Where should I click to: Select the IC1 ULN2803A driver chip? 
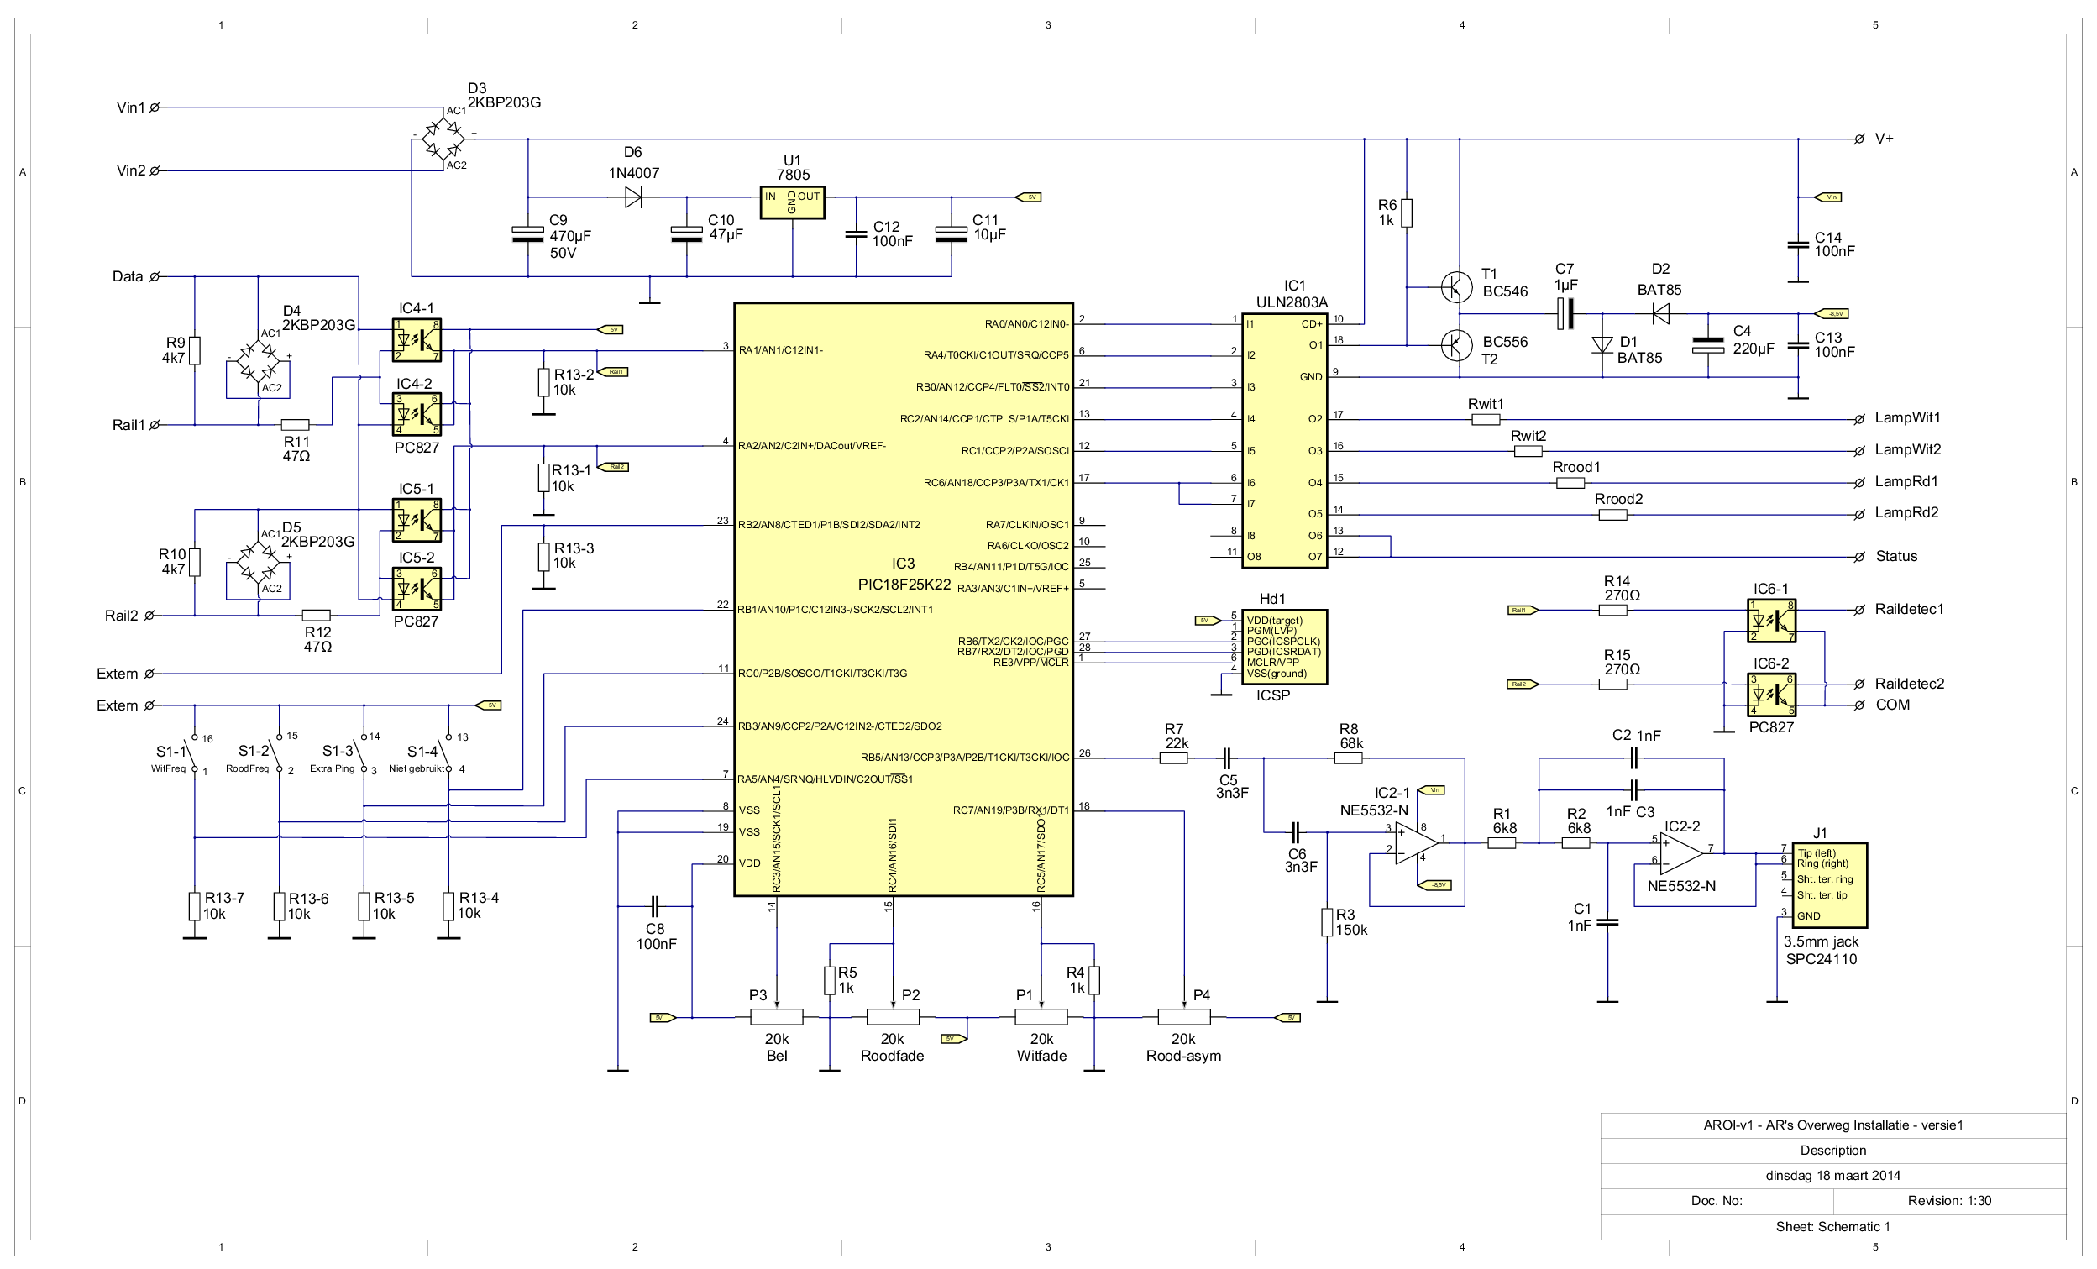click(x=1284, y=440)
